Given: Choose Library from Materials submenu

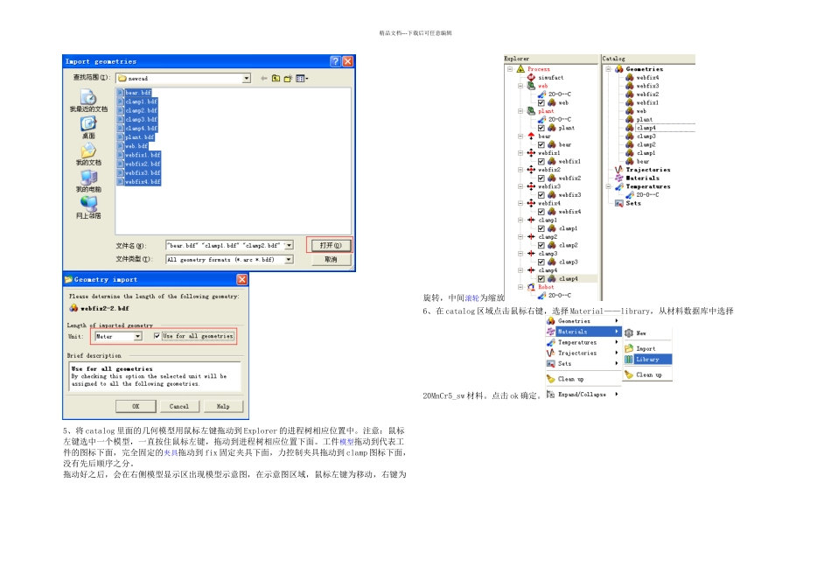Looking at the screenshot, I should click(x=647, y=360).
